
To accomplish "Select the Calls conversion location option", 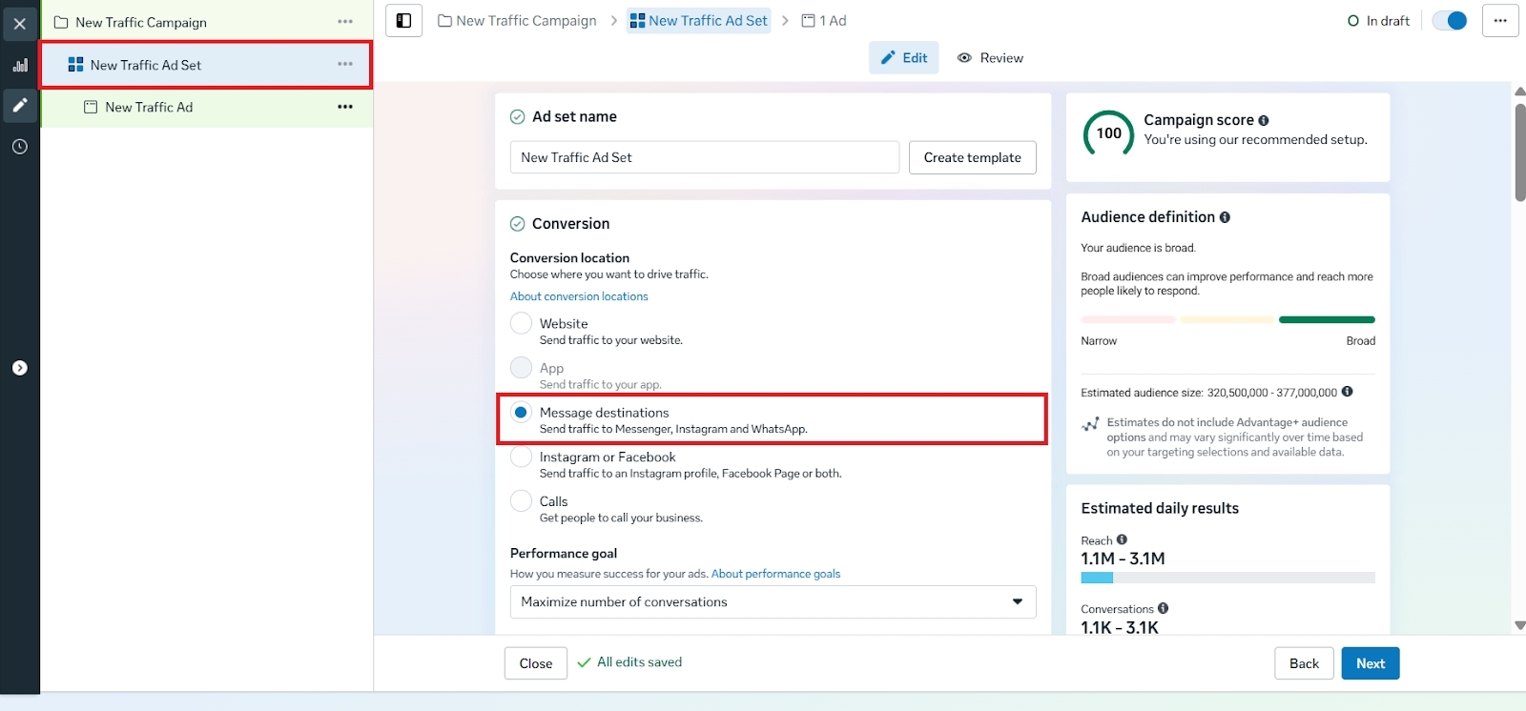I will (x=521, y=500).
